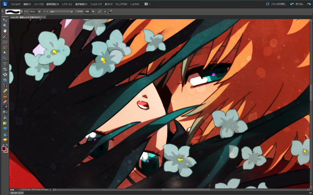Image resolution: width=313 pixels, height=195 pixels.
Task: Select the Sponge tool
Action: pos(5,140)
